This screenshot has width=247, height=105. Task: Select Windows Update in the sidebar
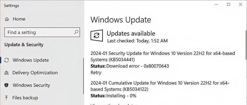tap(31, 60)
